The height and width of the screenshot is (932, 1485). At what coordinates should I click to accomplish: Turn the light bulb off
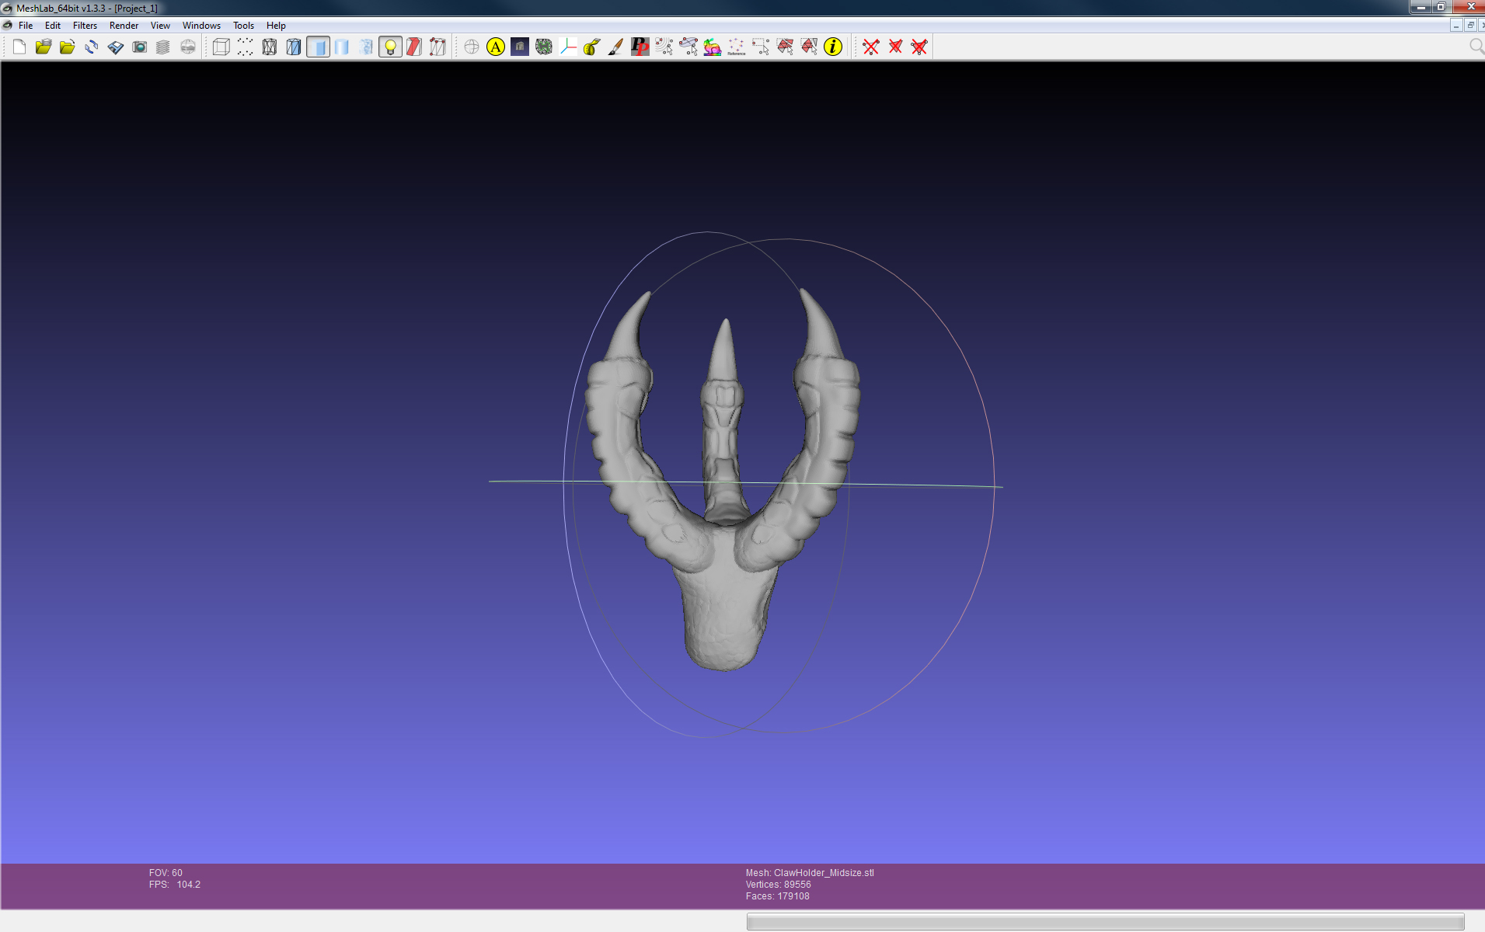389,47
